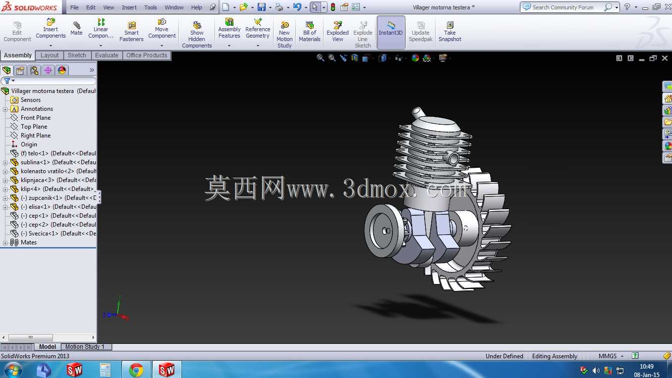Click Reference Geometry tool
The height and width of the screenshot is (378, 672).
pos(258,29)
